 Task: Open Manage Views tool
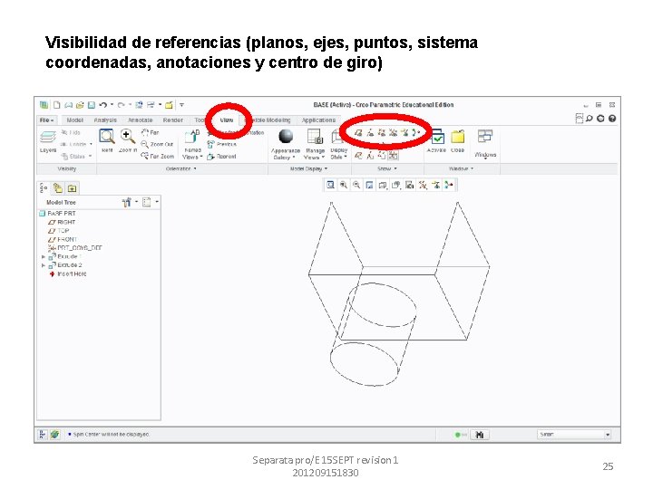[315, 144]
